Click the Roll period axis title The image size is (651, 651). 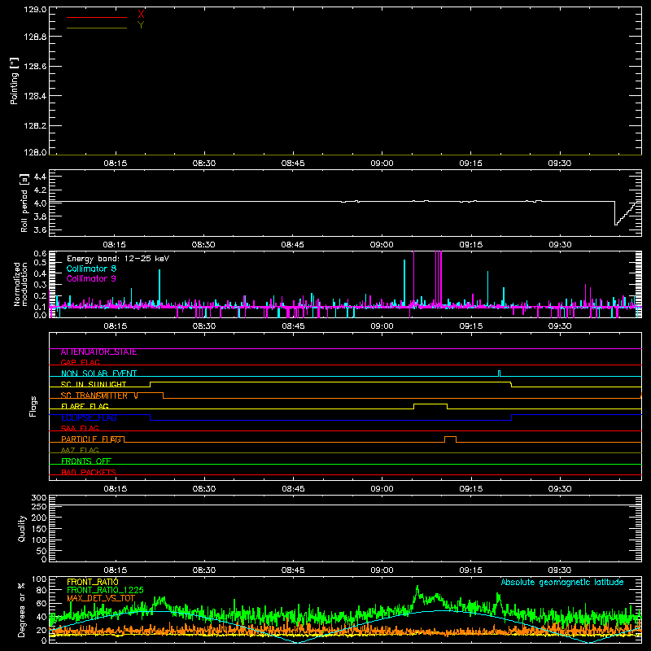24,203
